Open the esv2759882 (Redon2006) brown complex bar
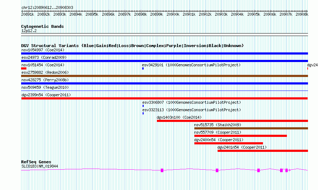318x190 pixels. coord(164,76)
